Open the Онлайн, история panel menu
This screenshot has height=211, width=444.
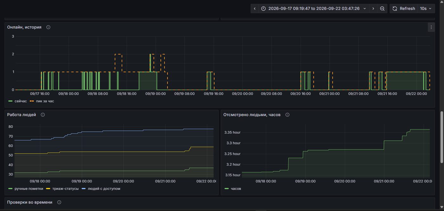pos(431,27)
